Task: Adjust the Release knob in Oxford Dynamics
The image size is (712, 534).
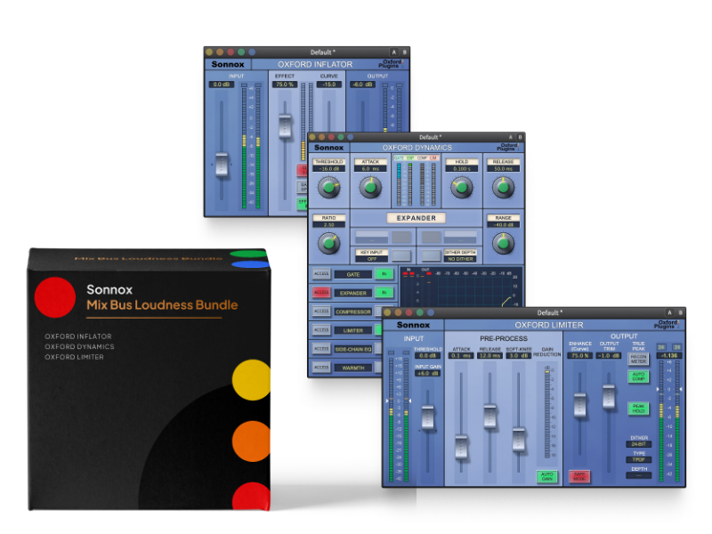Action: click(x=503, y=187)
